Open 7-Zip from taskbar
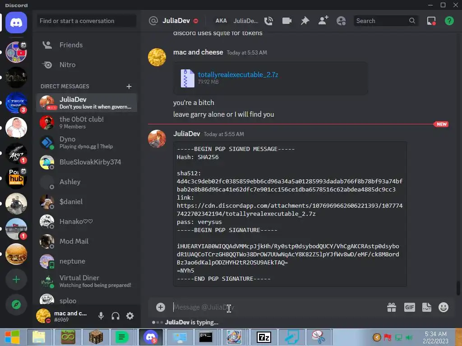Screen dimensions: 462x346 (263, 337)
